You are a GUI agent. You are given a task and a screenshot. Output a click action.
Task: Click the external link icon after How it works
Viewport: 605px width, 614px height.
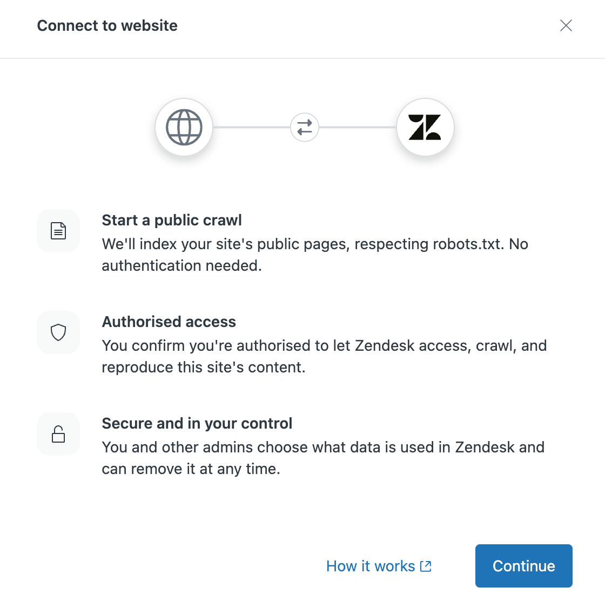426,566
